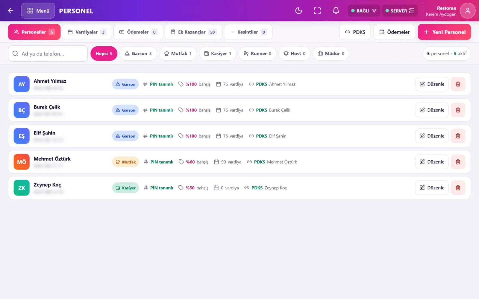Screen dimensions: 479x299
Task: Delete Ahmet Yılmaz with the trash icon
Action: coord(458,84)
